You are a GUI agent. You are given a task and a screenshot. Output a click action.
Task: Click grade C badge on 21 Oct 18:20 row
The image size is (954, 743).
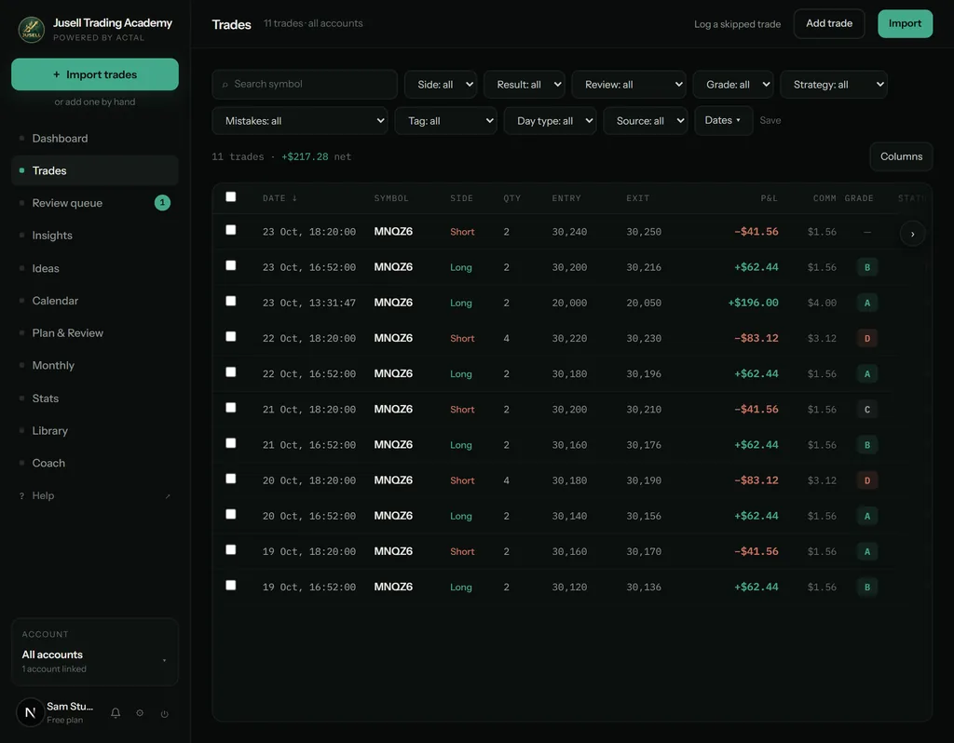tap(867, 409)
